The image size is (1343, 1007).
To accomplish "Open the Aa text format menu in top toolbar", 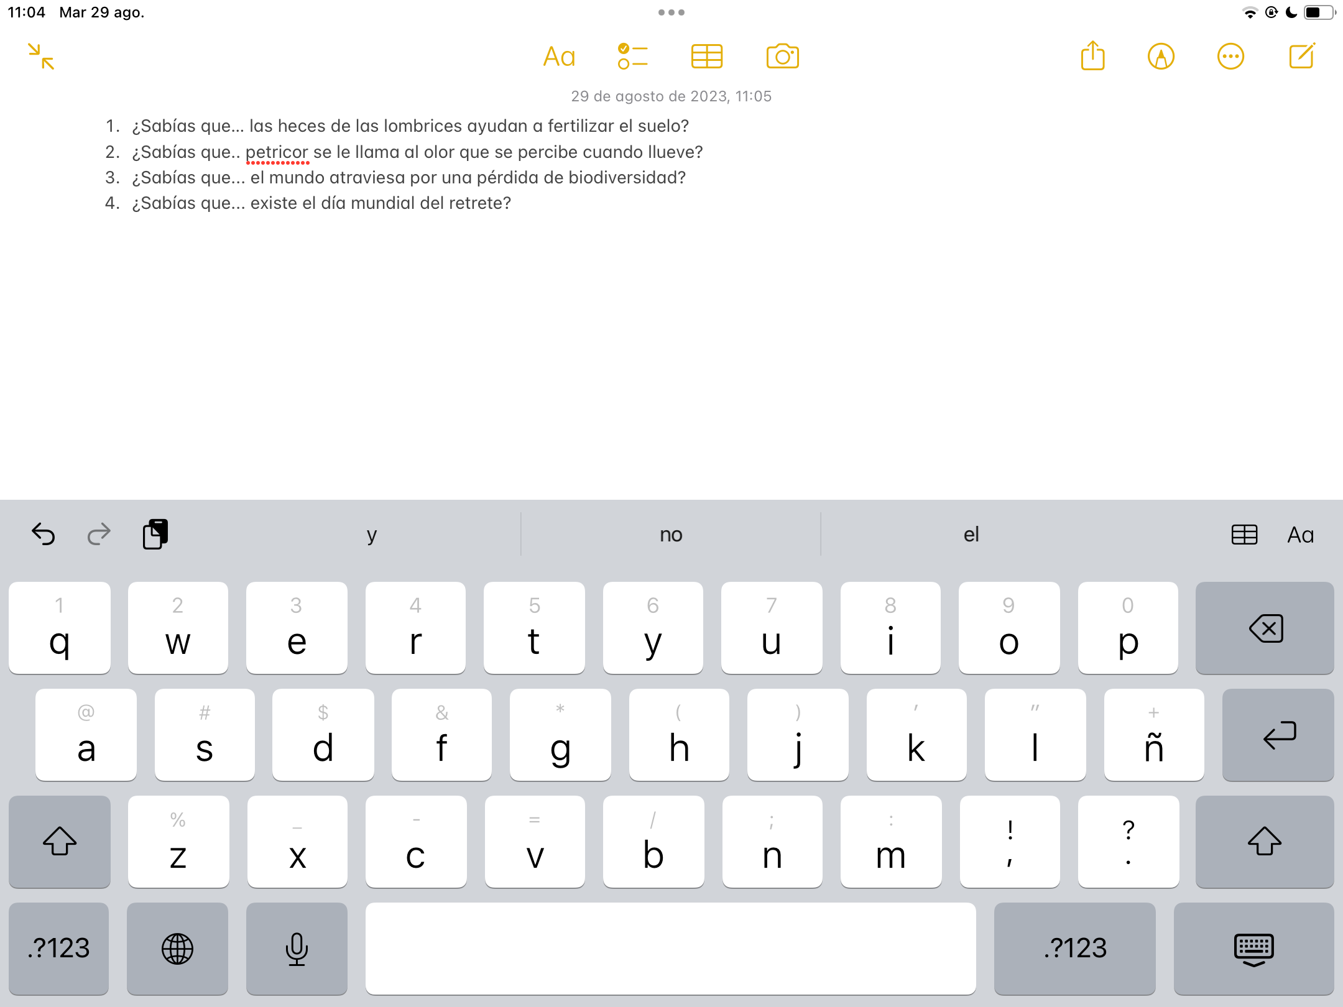I will (x=559, y=57).
